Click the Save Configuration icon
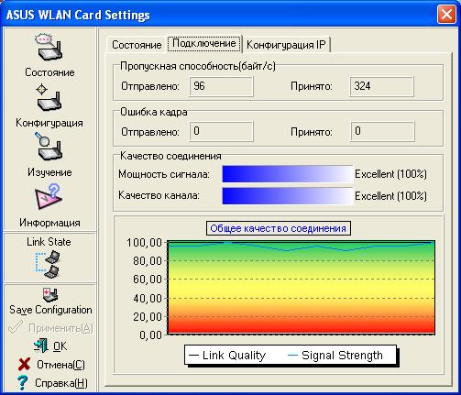Viewport: 461px width, 395px height. 49,294
